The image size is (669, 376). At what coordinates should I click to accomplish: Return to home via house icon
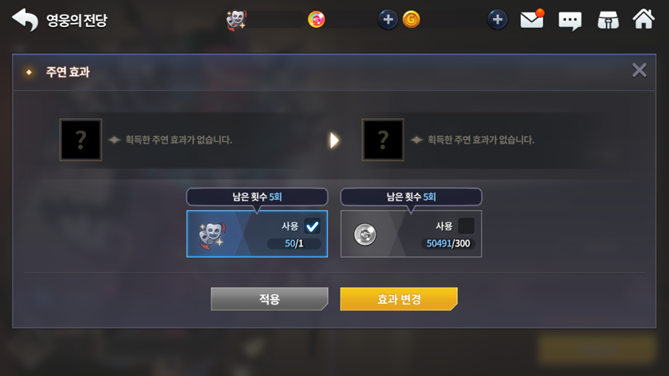[643, 19]
